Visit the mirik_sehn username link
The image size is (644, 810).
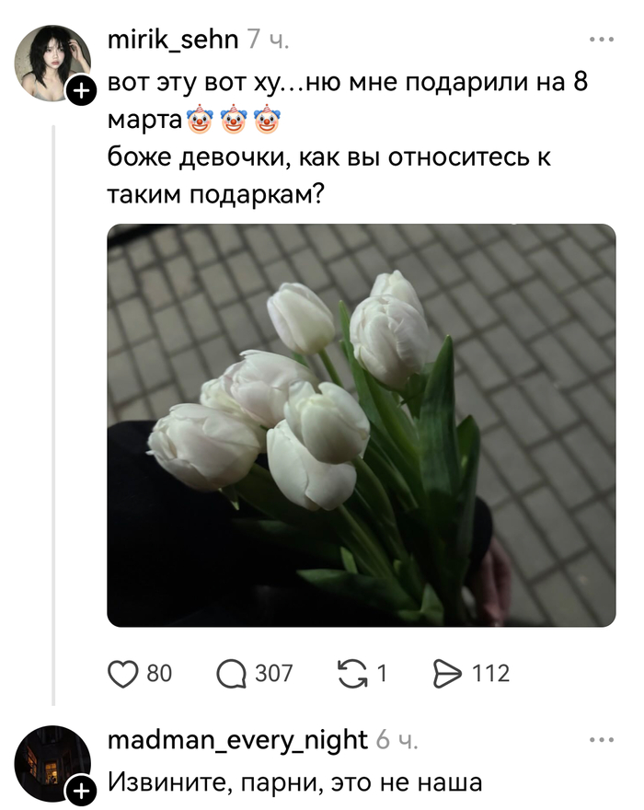pyautogui.click(x=173, y=40)
